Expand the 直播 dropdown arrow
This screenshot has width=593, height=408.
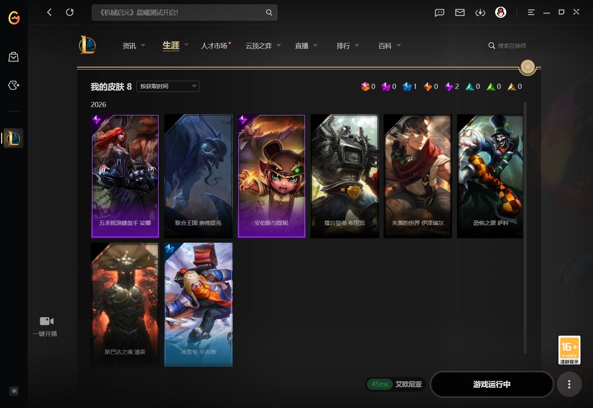(x=315, y=45)
